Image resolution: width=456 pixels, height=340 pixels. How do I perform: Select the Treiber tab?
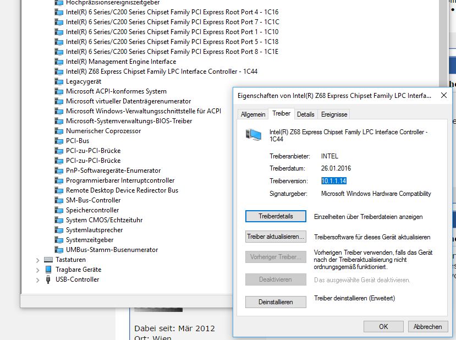pos(281,113)
